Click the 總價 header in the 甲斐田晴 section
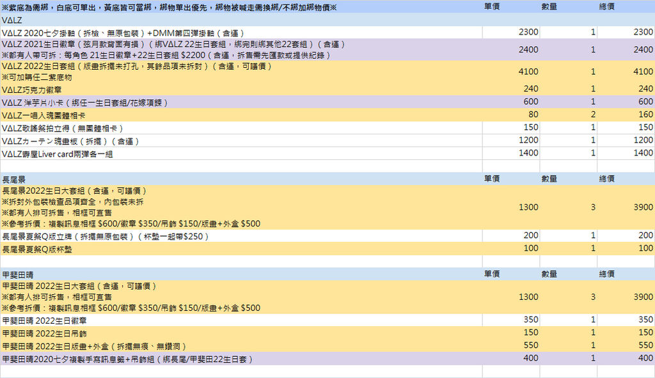The height and width of the screenshot is (378, 655). [x=606, y=274]
